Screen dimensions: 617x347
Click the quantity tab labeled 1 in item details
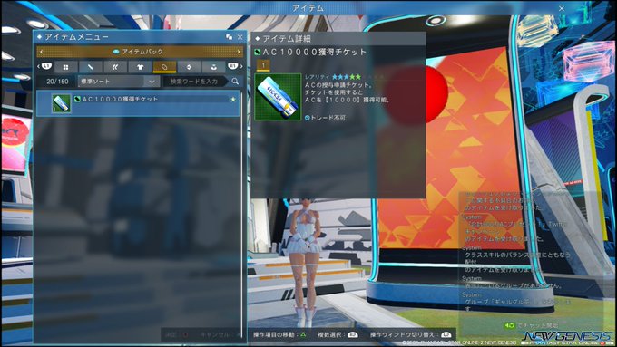coord(263,65)
